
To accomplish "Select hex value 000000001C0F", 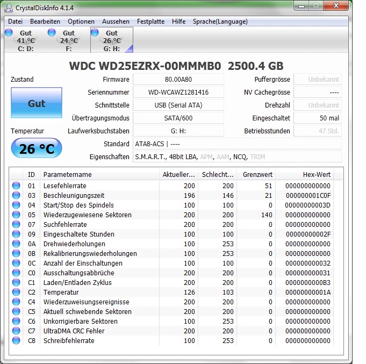I will point(308,195).
